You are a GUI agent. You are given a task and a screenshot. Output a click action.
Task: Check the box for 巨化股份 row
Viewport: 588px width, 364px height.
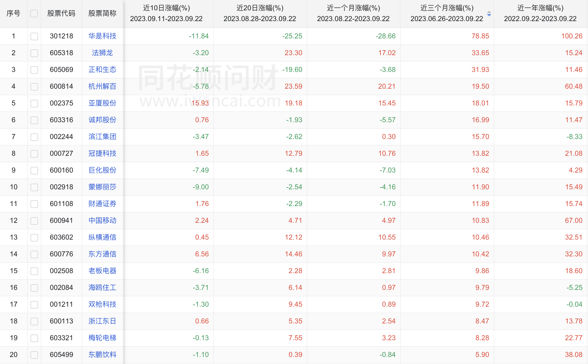point(34,170)
